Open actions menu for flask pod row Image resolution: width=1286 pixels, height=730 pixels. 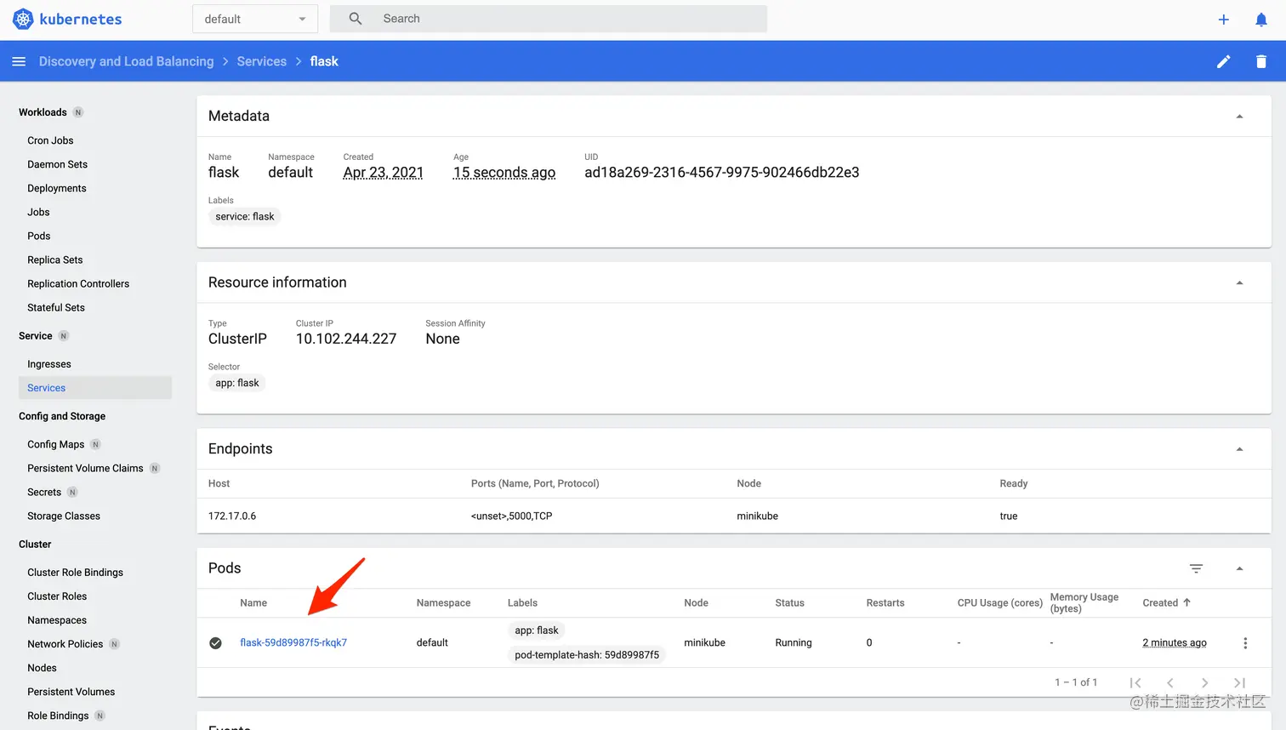pos(1245,643)
